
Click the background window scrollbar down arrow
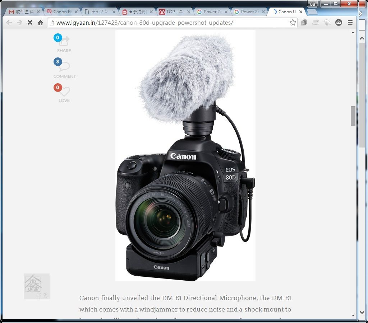click(362, 312)
